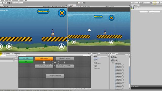Start Play mode with the play button
Viewport: 162px width, 91px height.
pos(78,3)
